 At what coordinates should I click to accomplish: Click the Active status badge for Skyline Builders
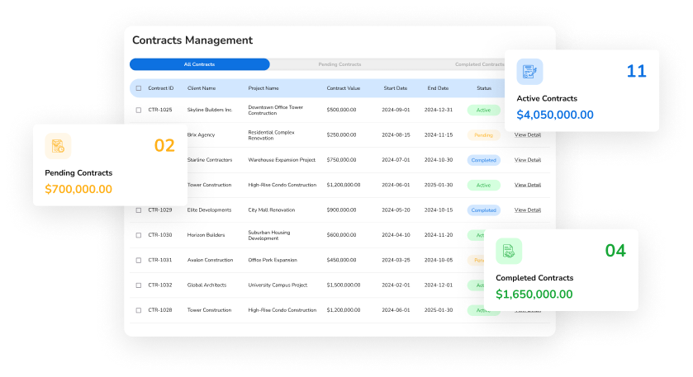(483, 110)
